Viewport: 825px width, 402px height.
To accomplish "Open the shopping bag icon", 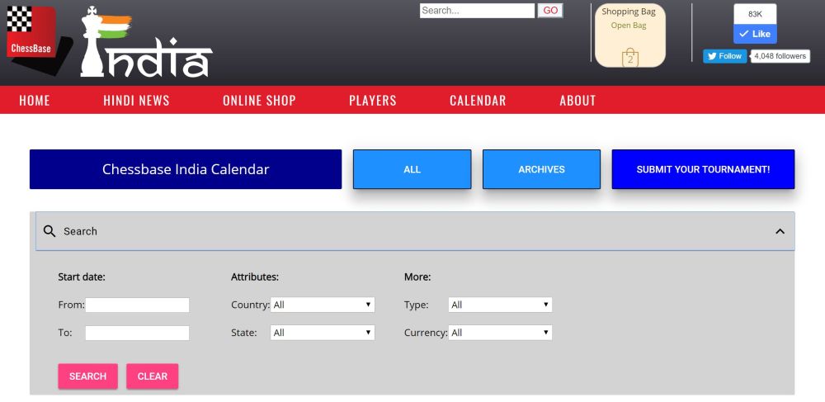I will point(630,58).
